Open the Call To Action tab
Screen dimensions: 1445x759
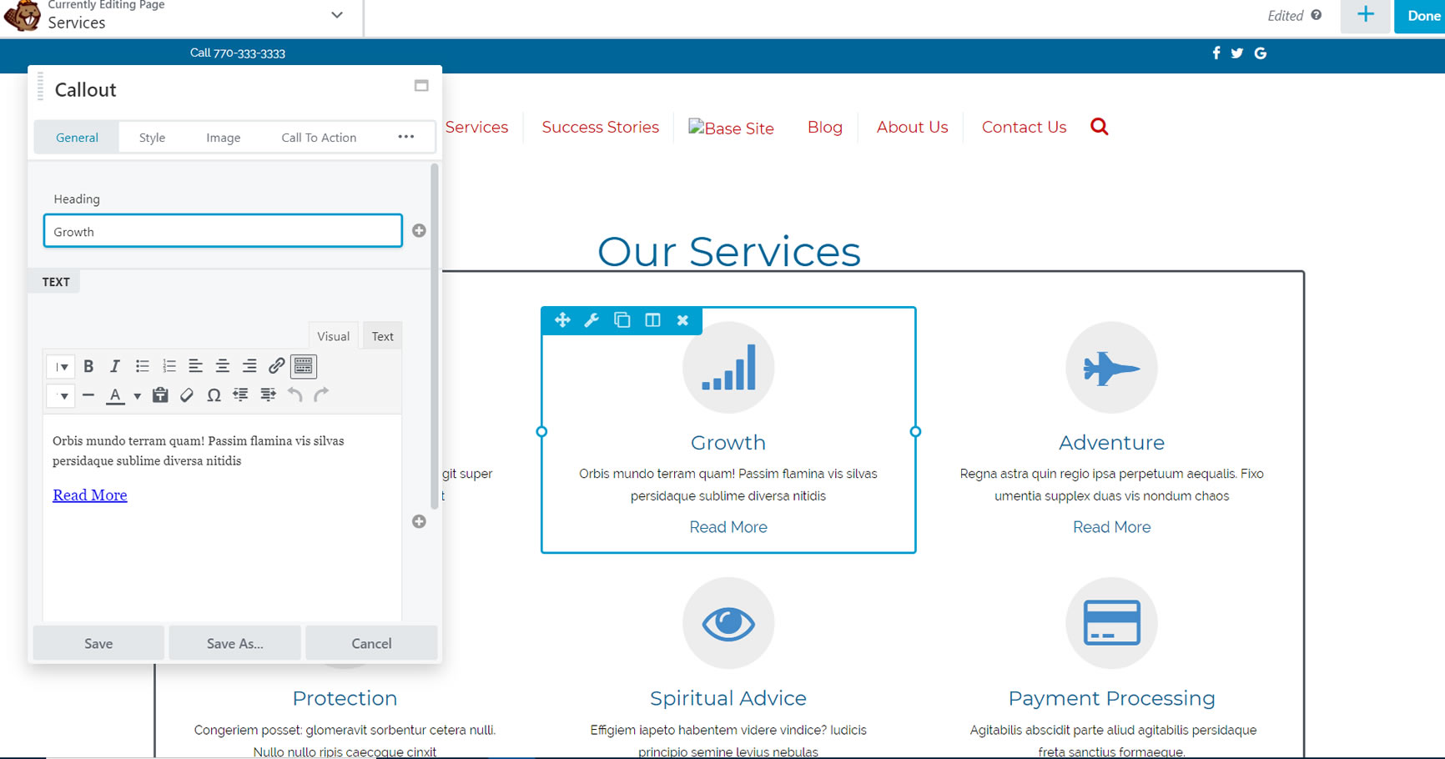pyautogui.click(x=319, y=138)
